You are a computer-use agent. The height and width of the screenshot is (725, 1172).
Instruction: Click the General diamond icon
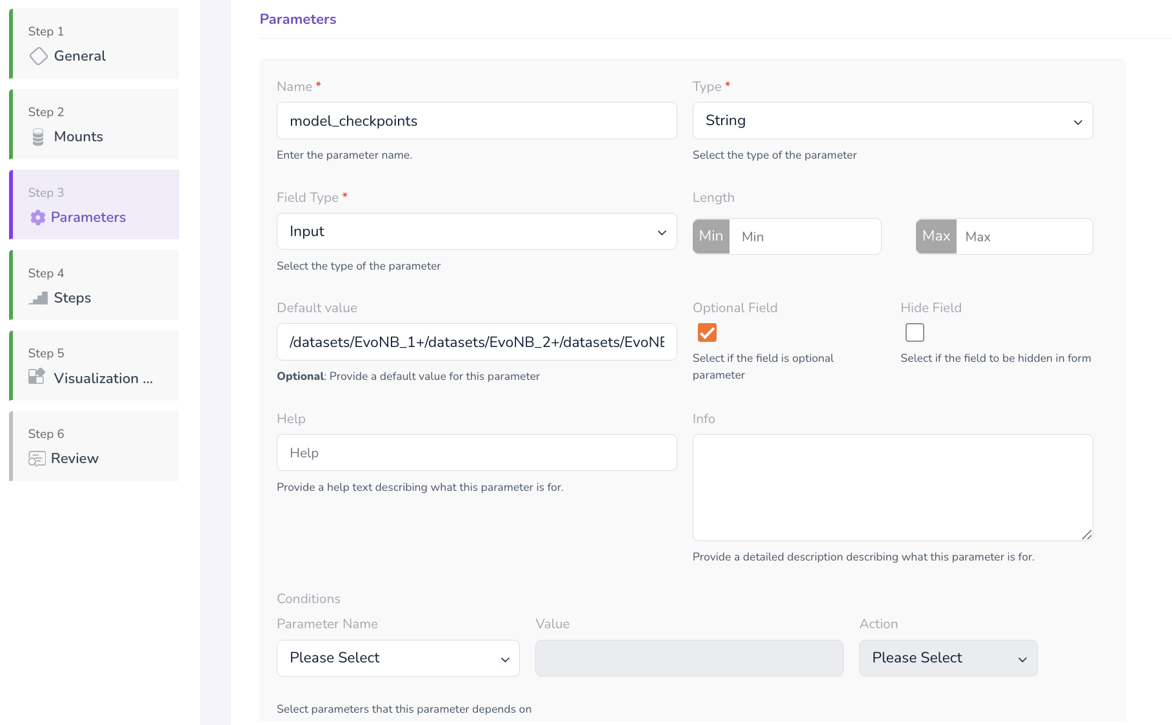38,56
